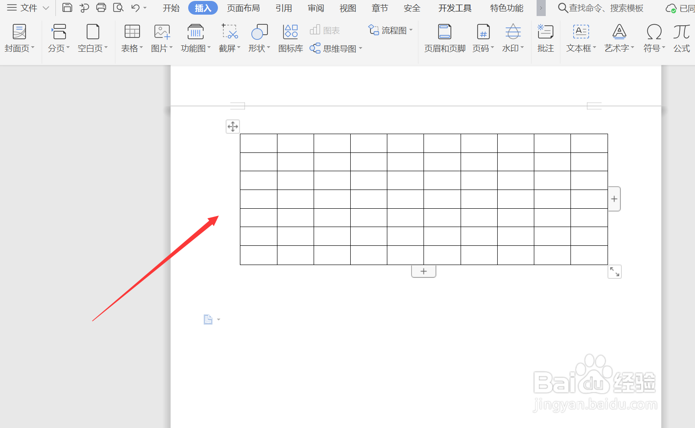Open the 页面布局 tab

(244, 8)
